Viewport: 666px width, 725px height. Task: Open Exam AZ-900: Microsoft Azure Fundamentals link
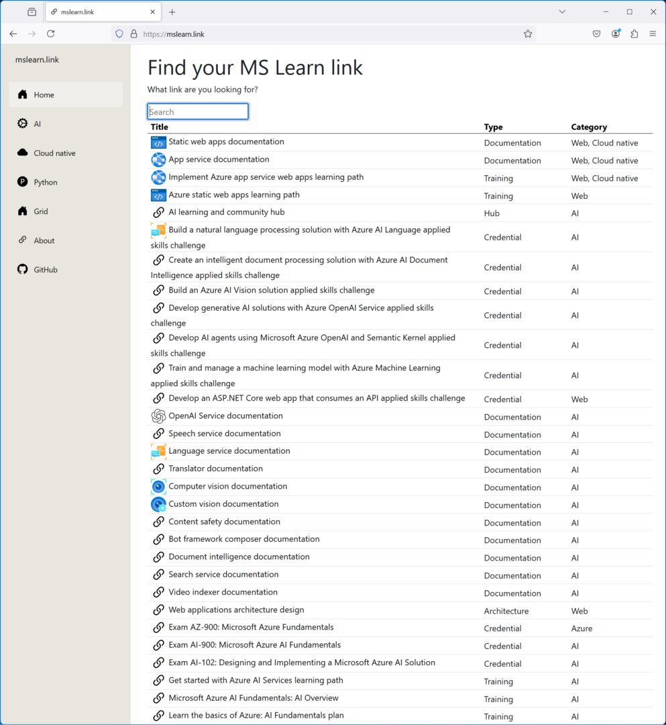click(x=251, y=627)
